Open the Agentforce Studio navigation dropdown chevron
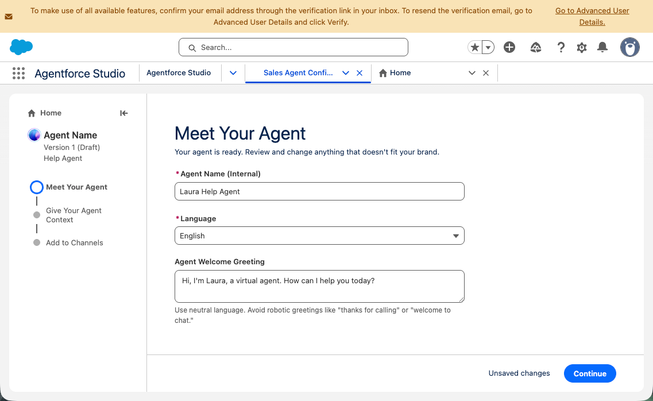 [233, 73]
